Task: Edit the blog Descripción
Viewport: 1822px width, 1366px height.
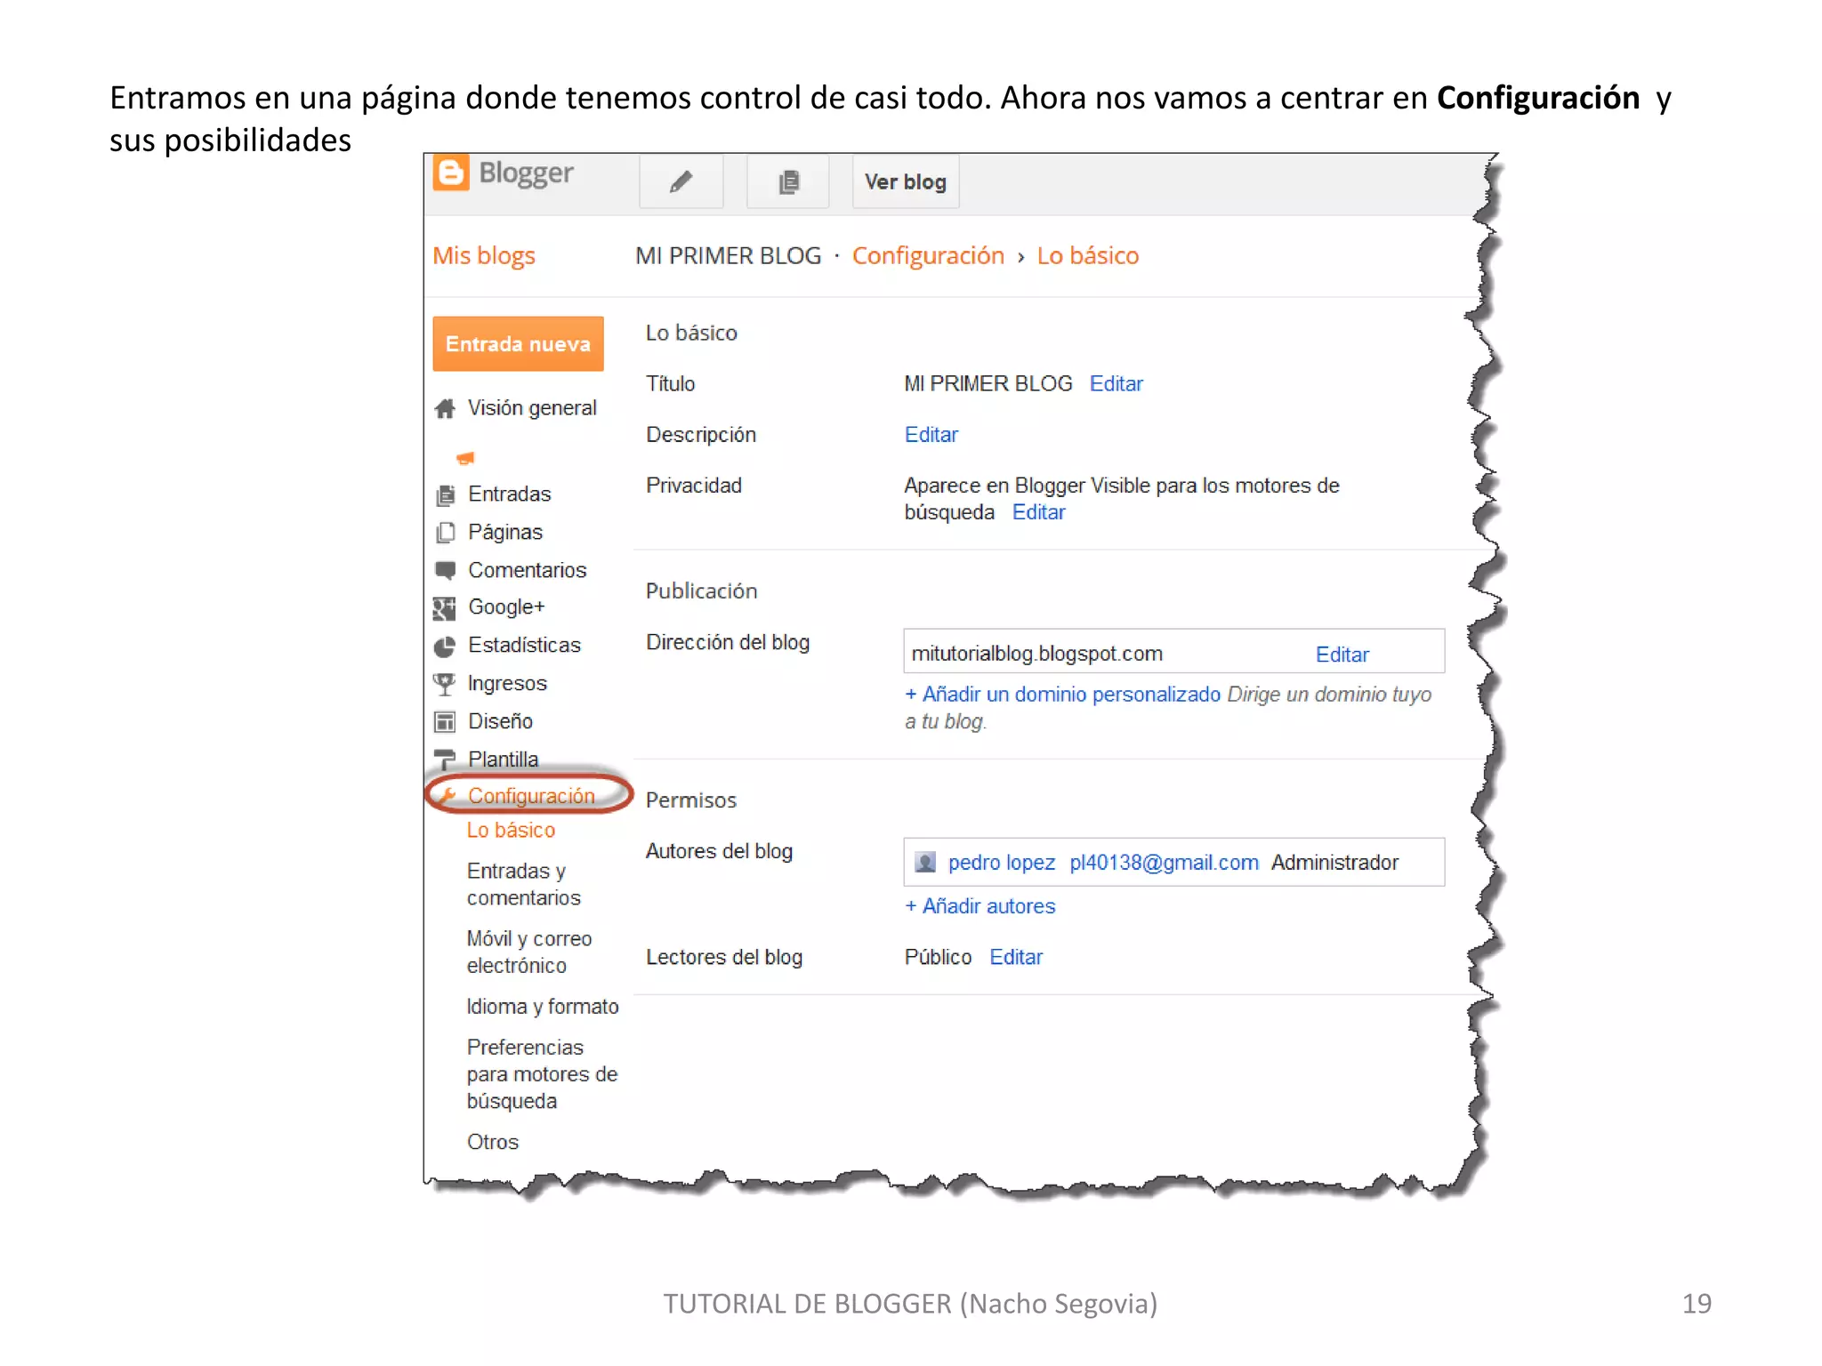Action: [931, 435]
